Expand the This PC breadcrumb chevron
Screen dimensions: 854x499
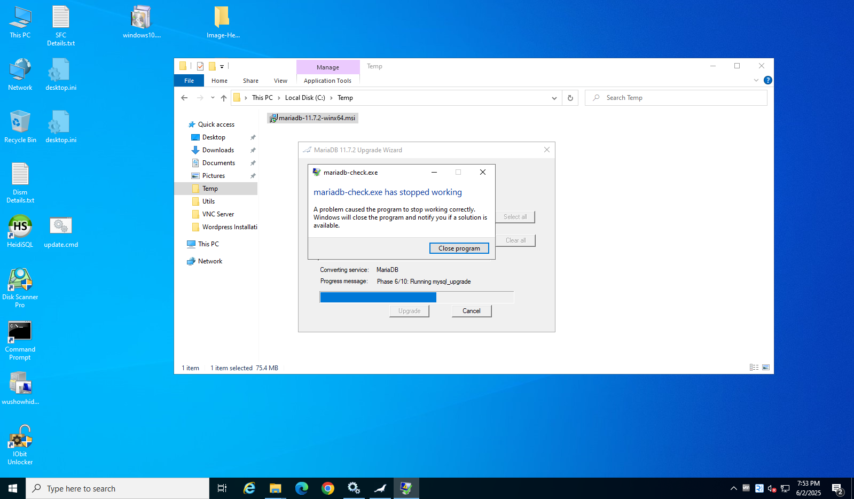tap(278, 98)
